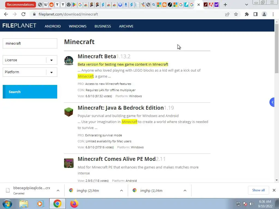
Task: Click Show all downloads
Action: [258, 190]
